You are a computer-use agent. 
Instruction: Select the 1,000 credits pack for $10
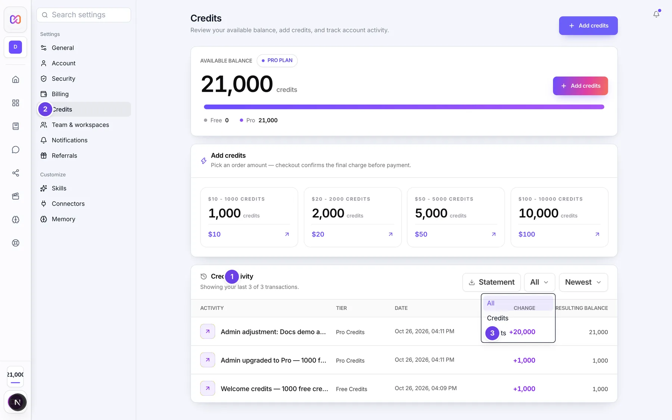[x=249, y=217]
